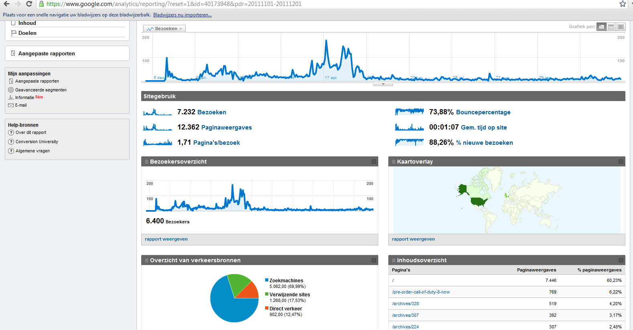
Task: Open Paginaweergaves metric link
Action: point(227,128)
